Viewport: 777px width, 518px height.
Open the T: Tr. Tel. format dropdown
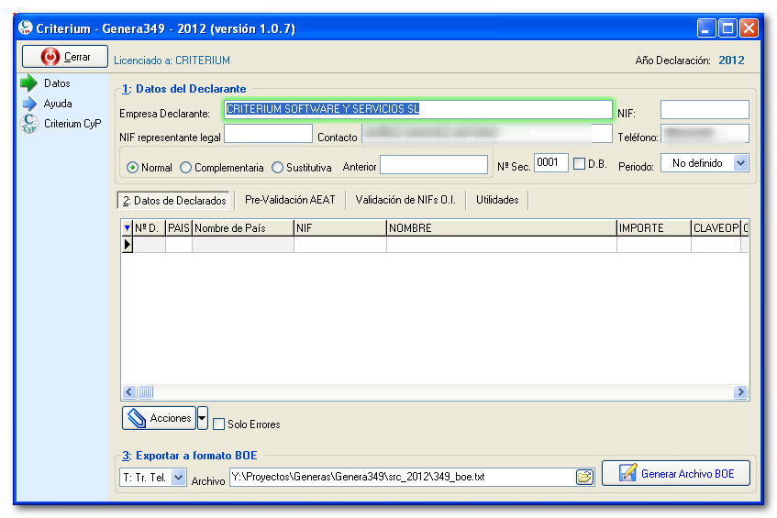[178, 478]
